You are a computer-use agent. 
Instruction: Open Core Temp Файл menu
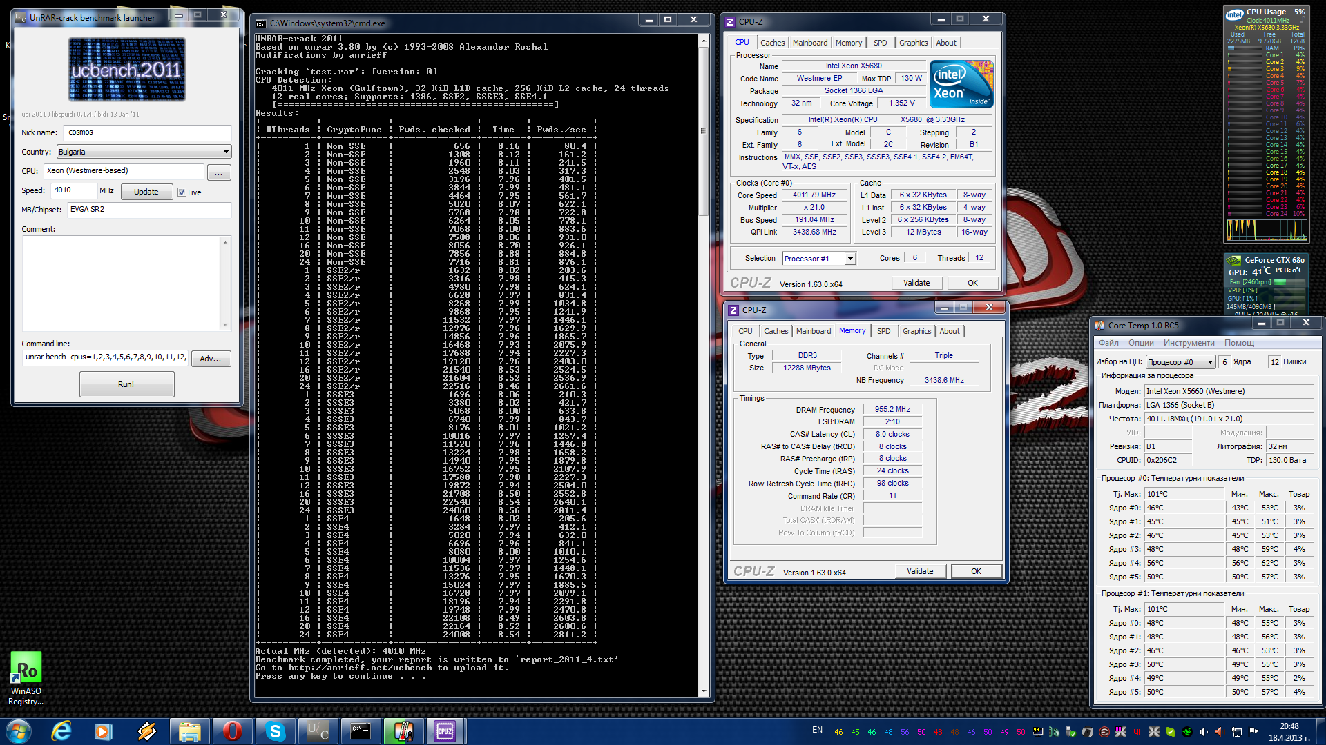pyautogui.click(x=1108, y=343)
